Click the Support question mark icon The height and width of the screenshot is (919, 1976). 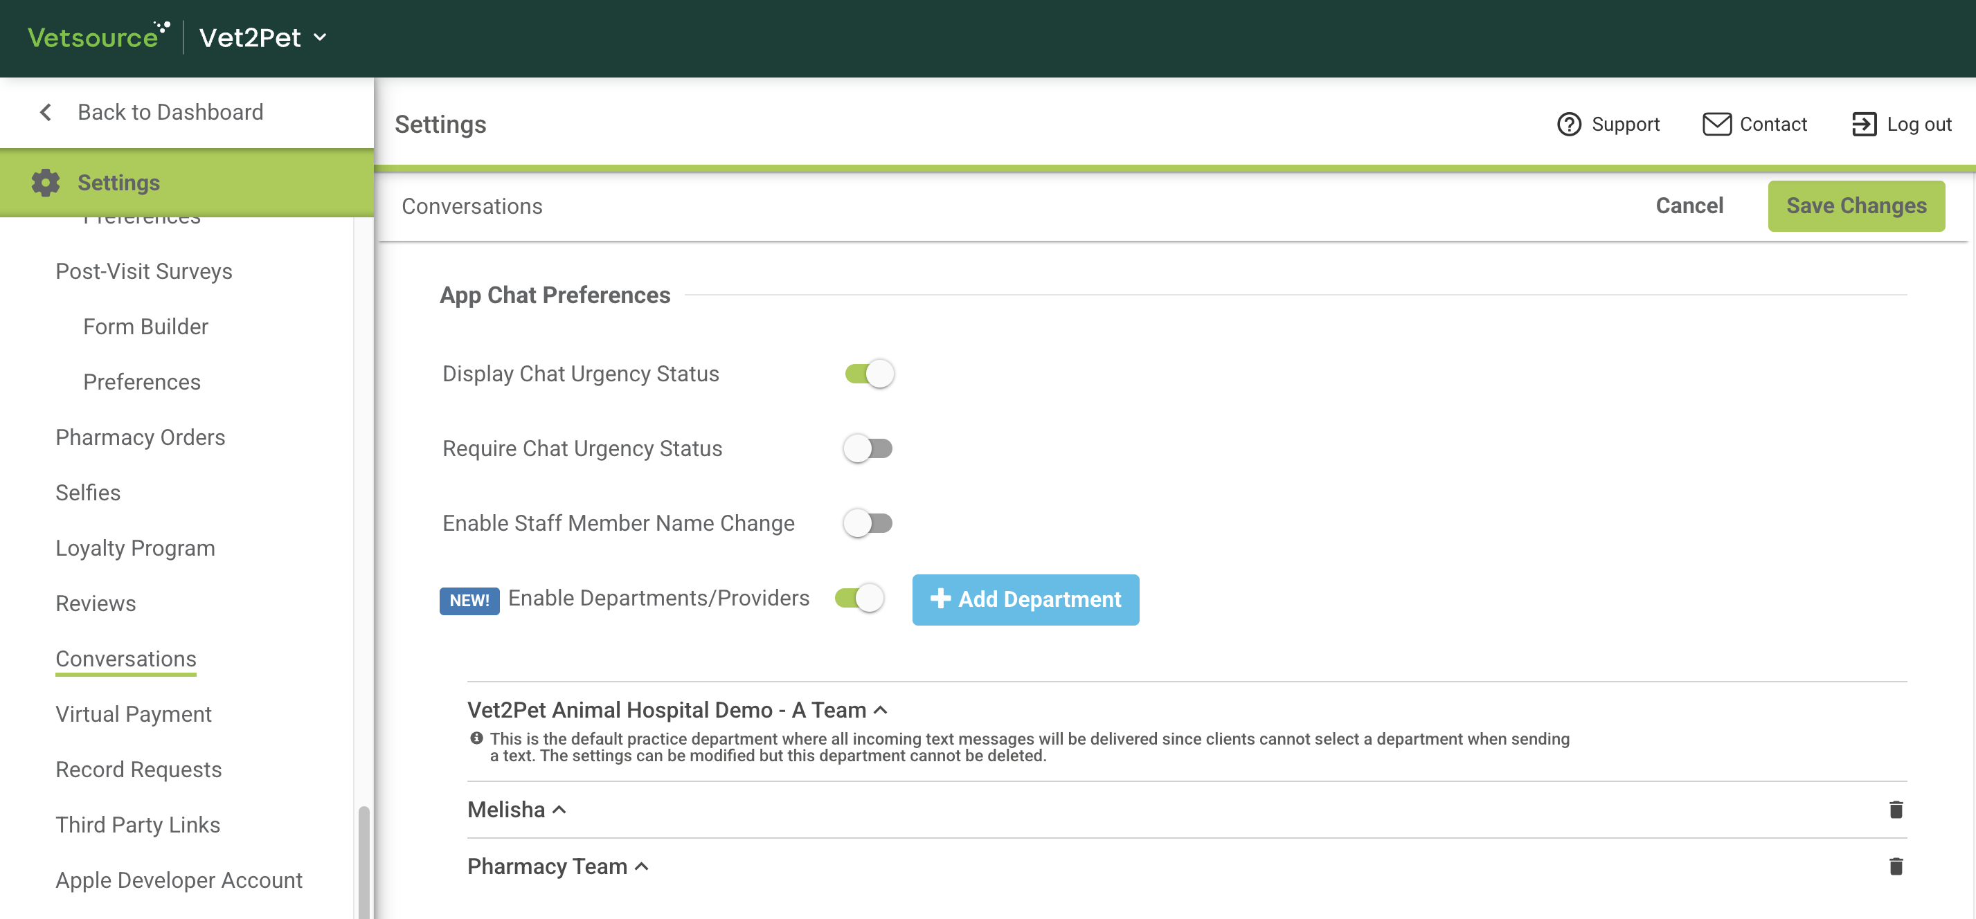coord(1569,124)
